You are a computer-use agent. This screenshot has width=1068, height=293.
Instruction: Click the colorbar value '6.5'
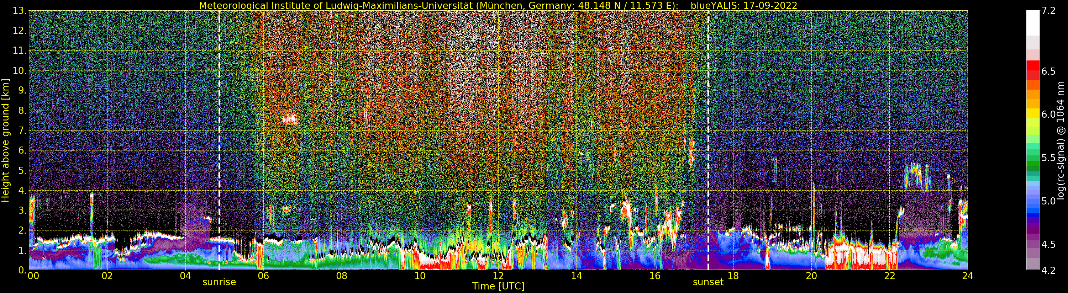pos(1048,71)
